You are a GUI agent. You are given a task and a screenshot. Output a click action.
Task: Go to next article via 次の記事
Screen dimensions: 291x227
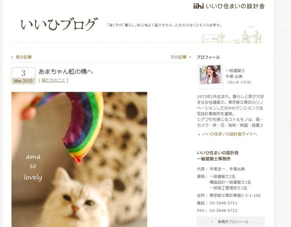tap(179, 57)
